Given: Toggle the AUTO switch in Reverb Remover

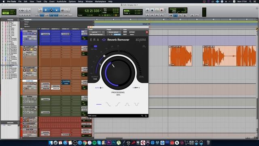Looking at the screenshot, I should point(101,88).
